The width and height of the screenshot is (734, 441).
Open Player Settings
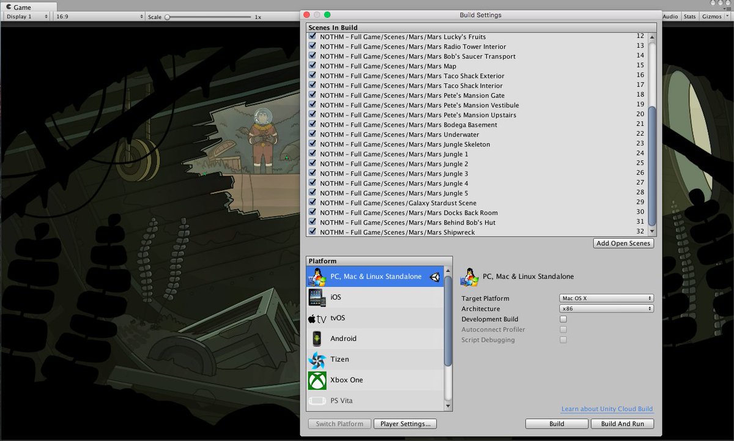(x=405, y=424)
